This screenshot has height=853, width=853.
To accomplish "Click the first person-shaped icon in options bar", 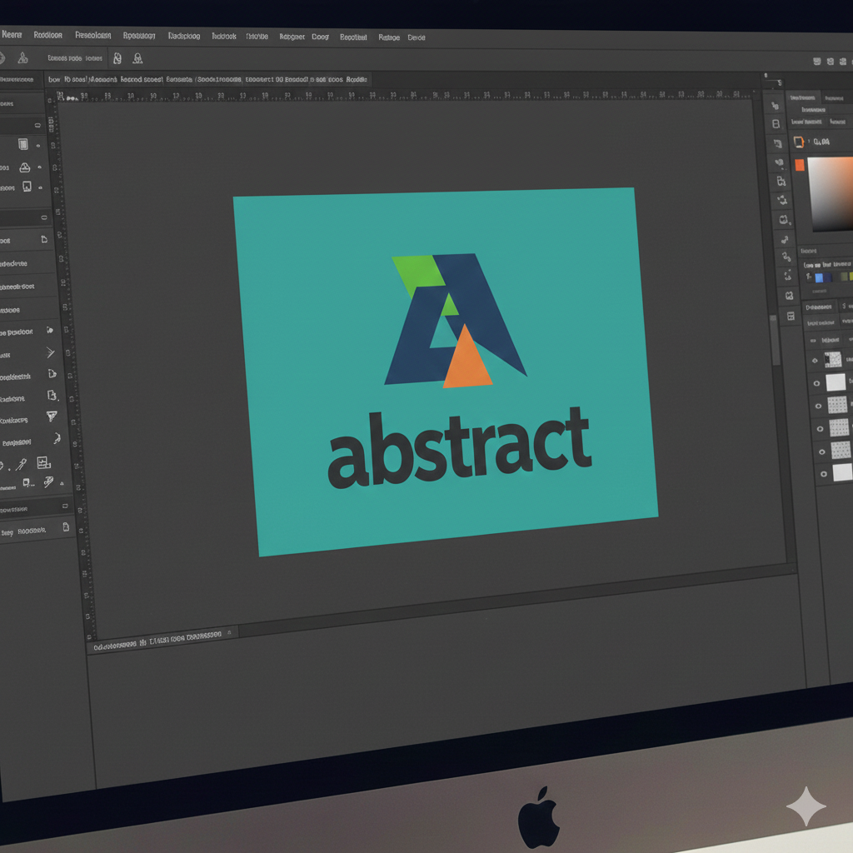I will coord(117,58).
